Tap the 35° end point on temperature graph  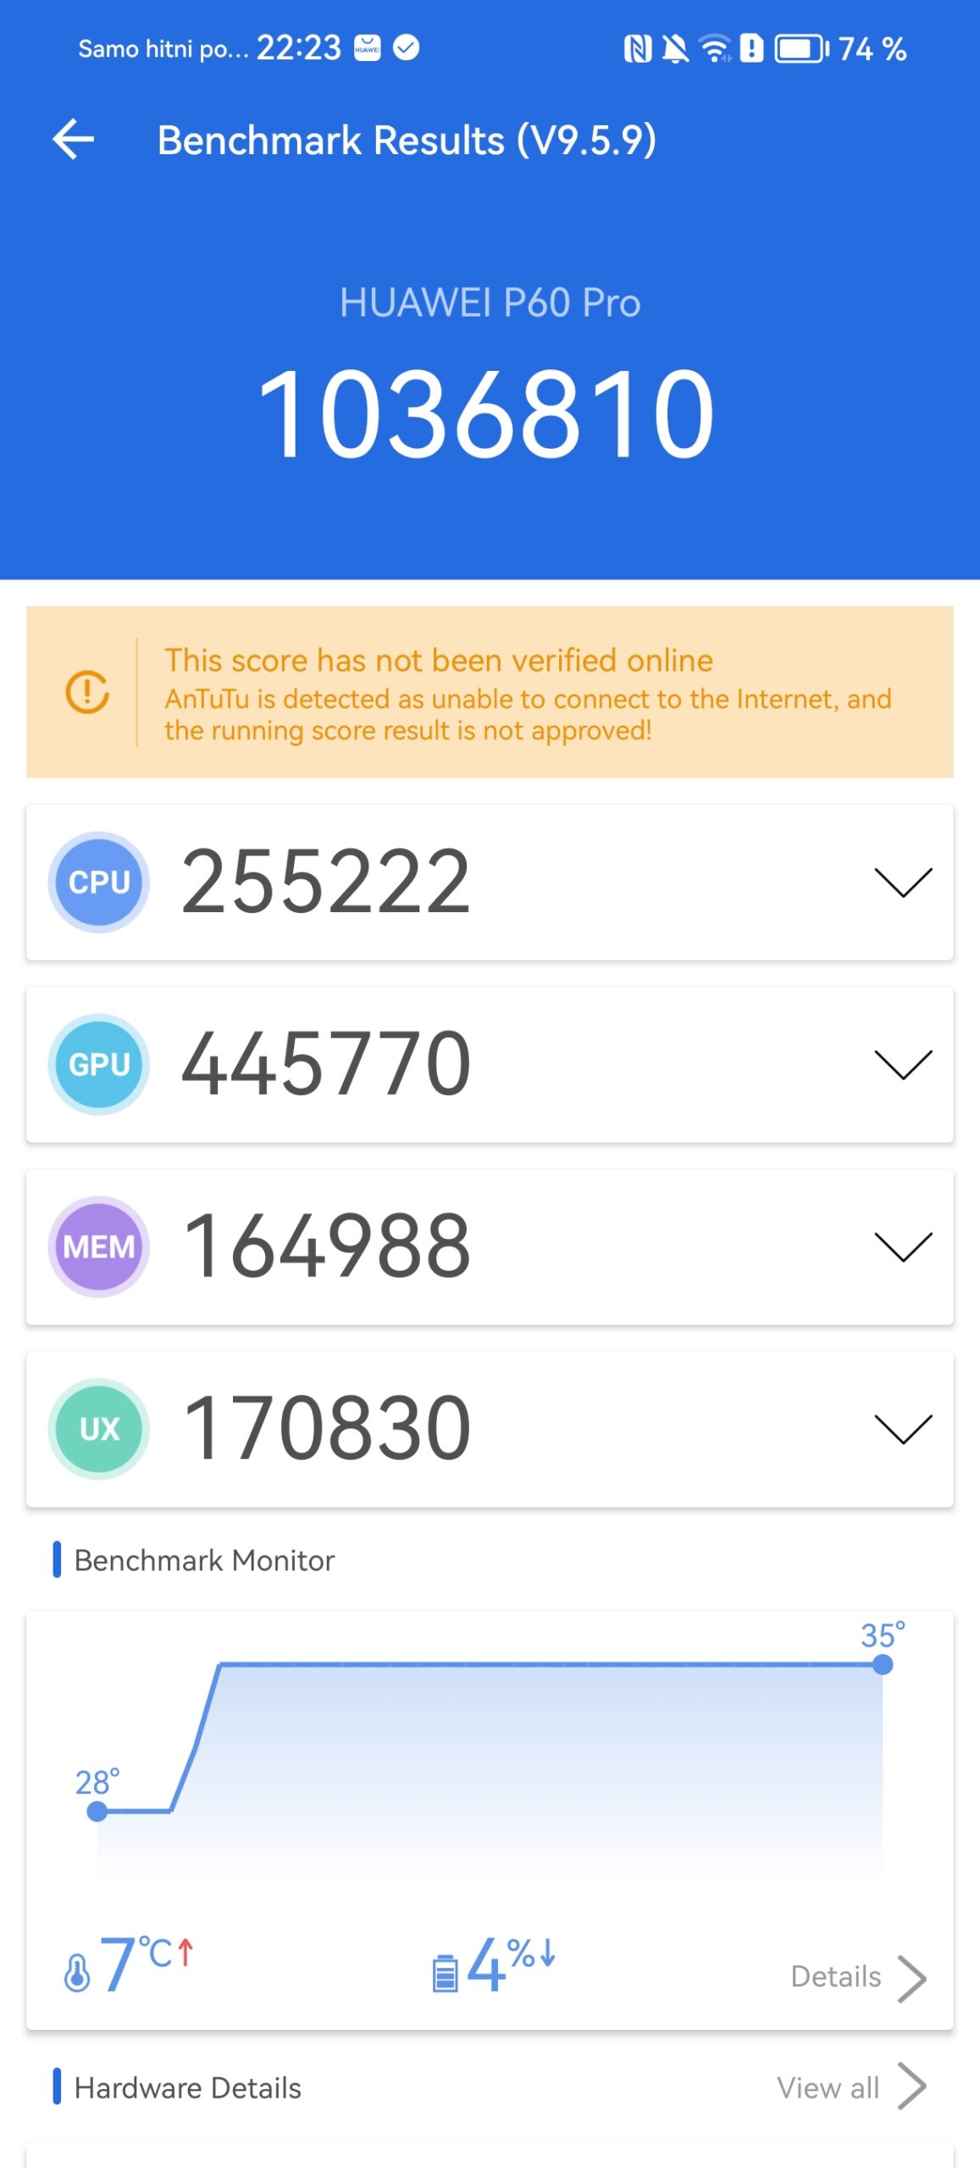tap(883, 1664)
